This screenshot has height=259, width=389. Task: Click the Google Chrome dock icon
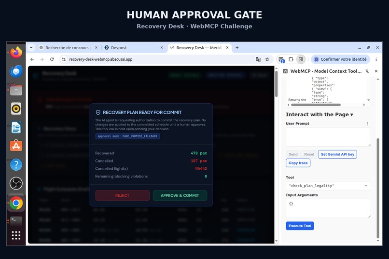(x=16, y=203)
